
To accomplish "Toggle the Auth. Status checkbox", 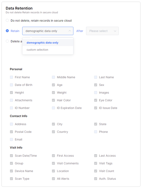I will 96,179.
